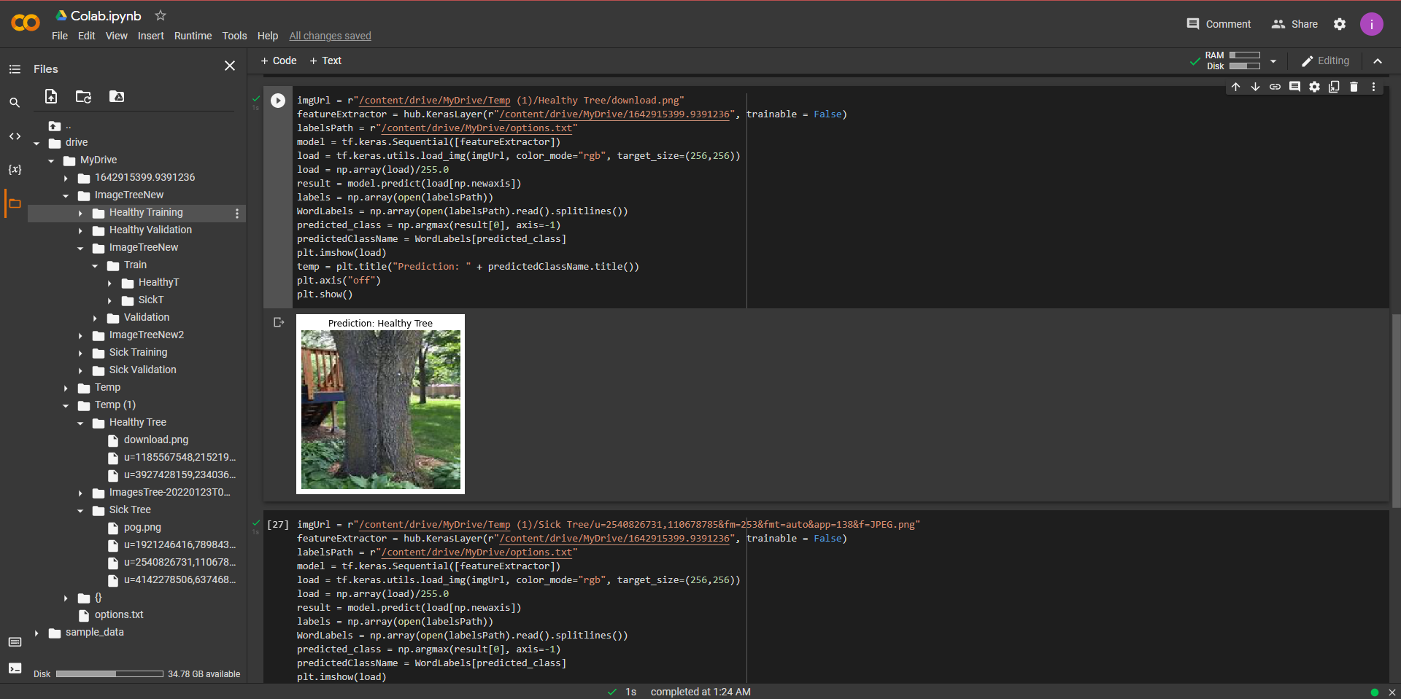The image size is (1401, 699).
Task: Open more cell actions menu
Action: (x=1373, y=87)
